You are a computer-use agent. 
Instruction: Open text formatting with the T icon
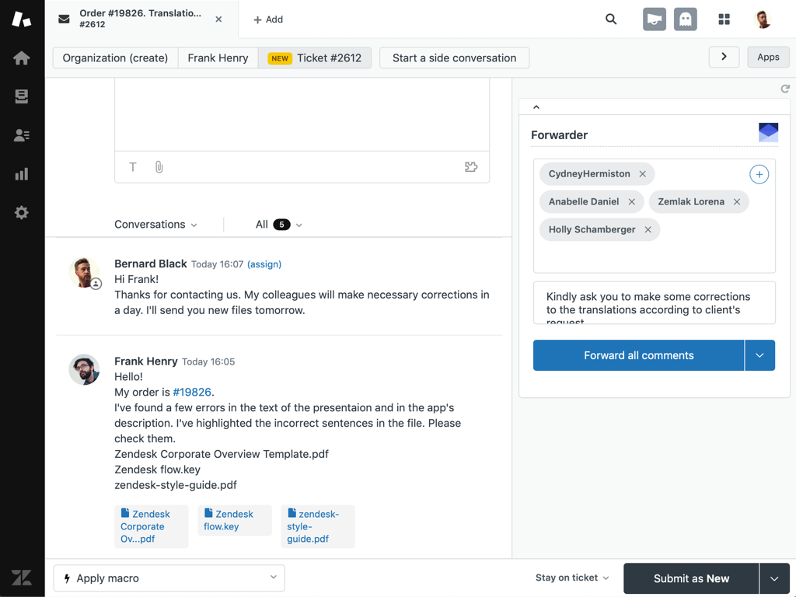(x=133, y=166)
